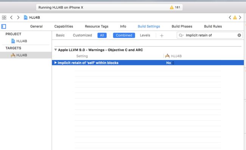Click the search field containing 'Implicit retain of'
246x150 pixels.
click(209, 35)
